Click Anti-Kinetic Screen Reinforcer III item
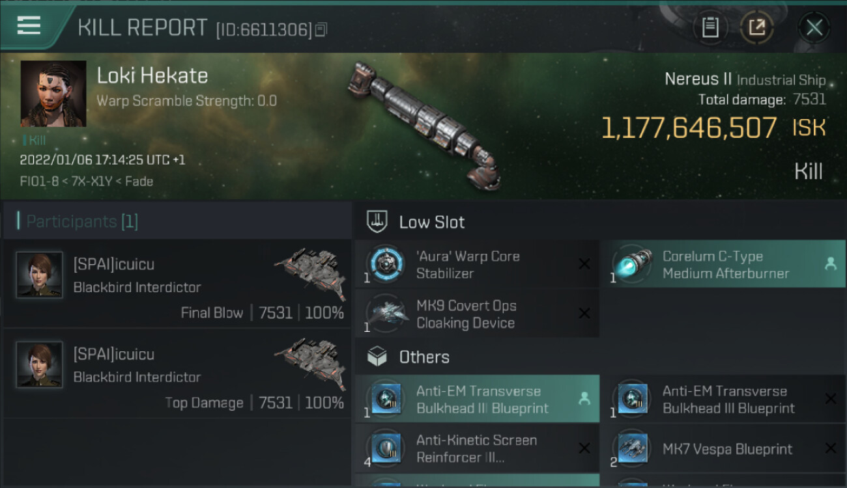 (x=477, y=449)
